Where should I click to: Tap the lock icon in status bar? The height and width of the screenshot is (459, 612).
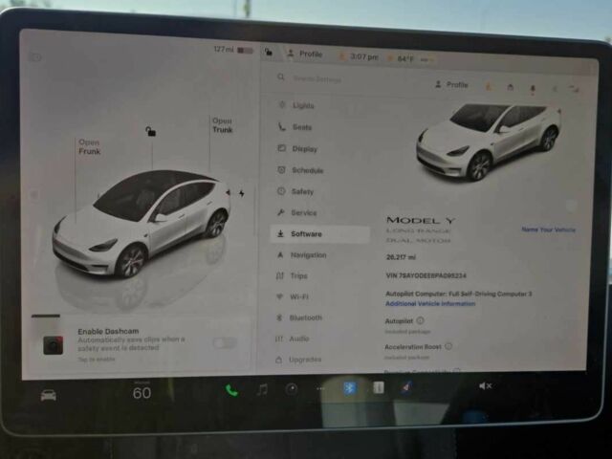pyautogui.click(x=269, y=52)
